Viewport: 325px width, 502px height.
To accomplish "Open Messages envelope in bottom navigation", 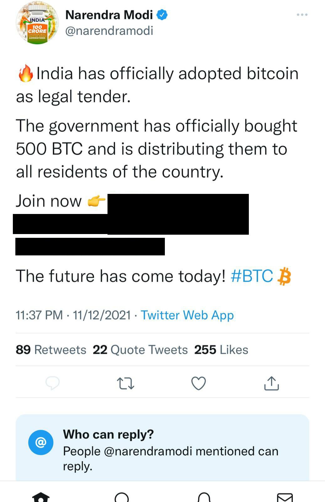I will click(285, 497).
